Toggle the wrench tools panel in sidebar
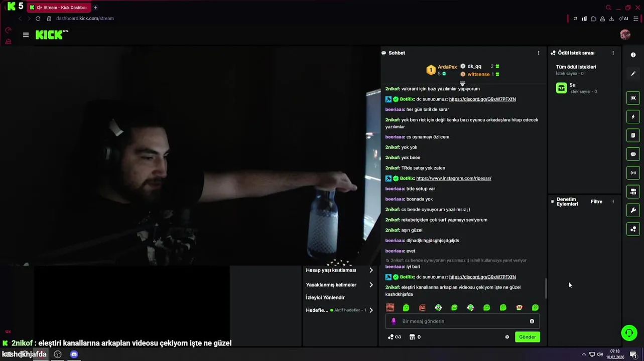 point(633,210)
